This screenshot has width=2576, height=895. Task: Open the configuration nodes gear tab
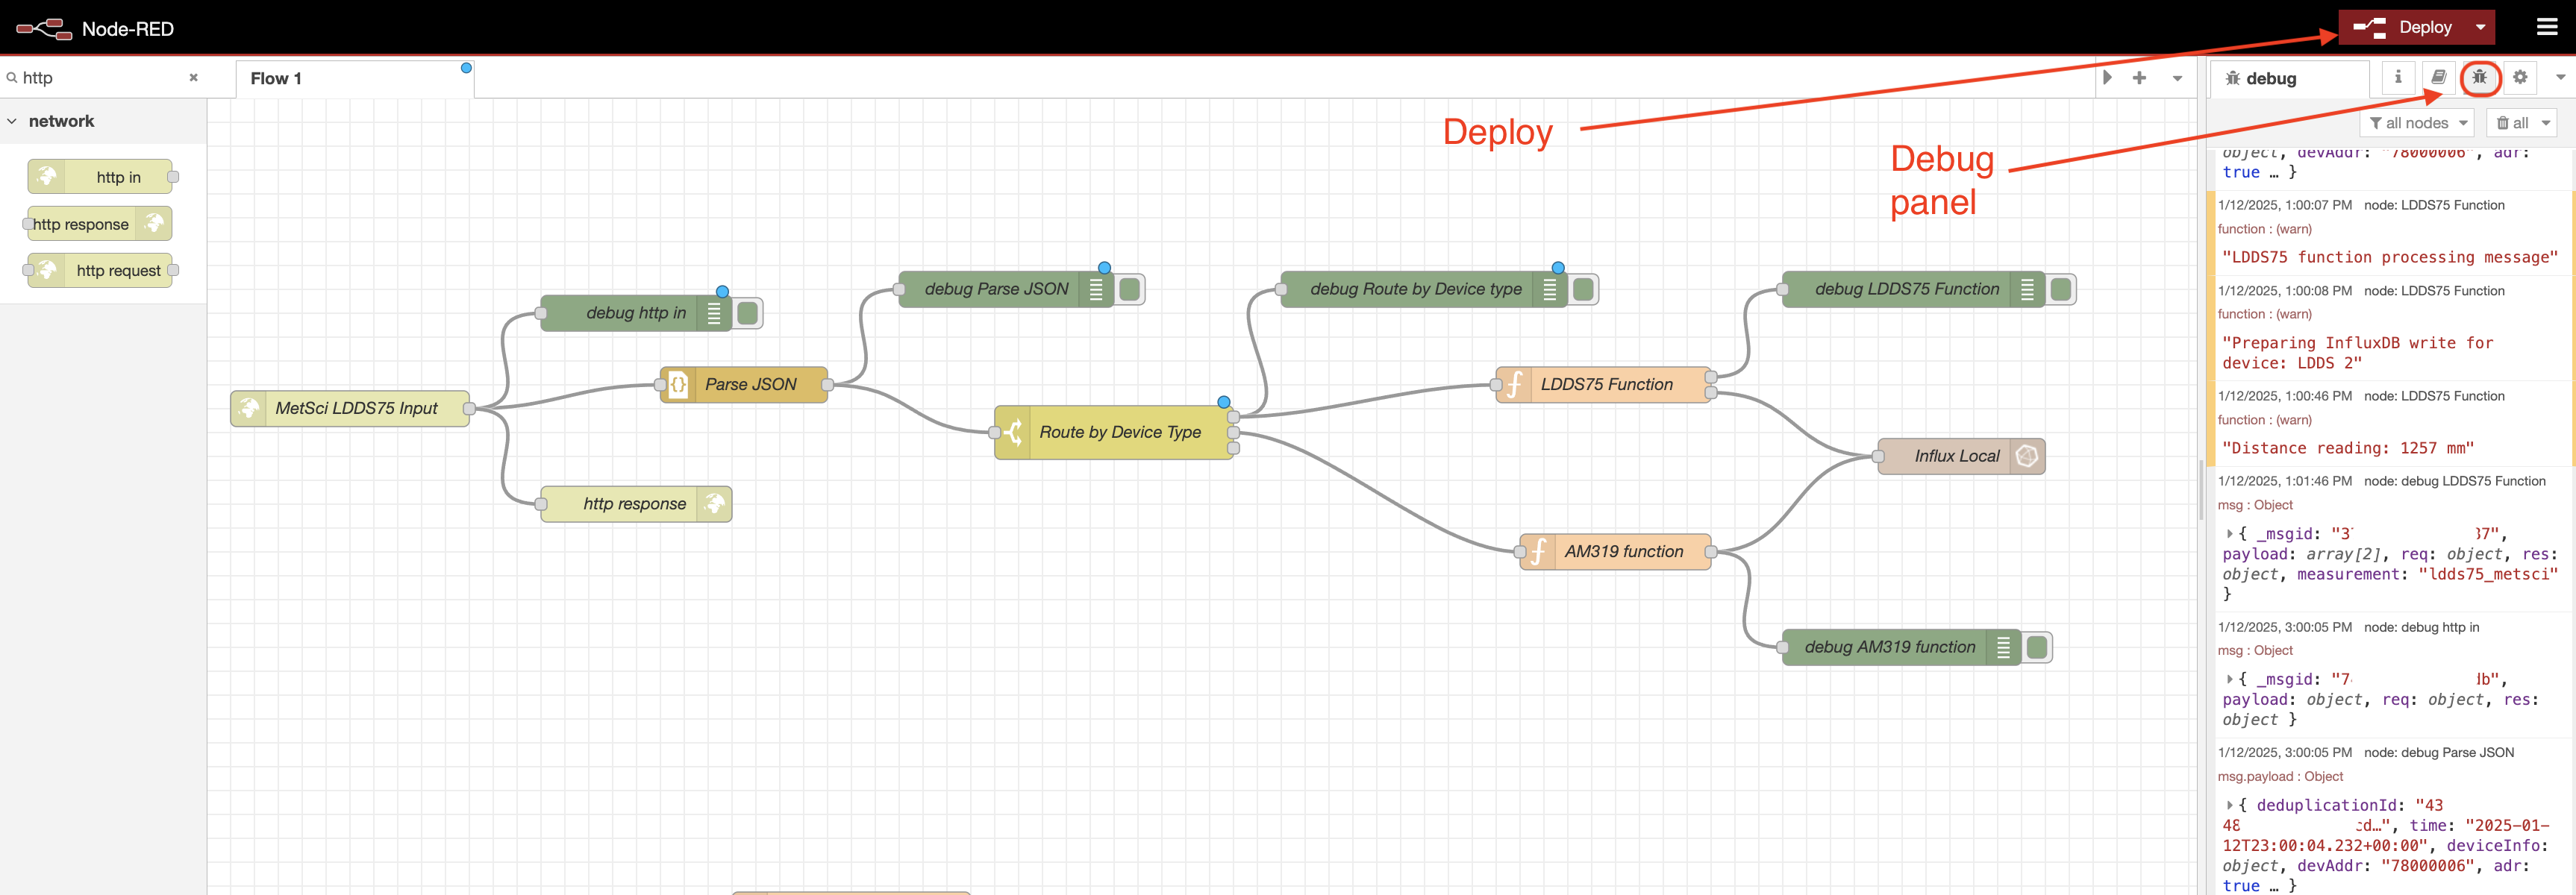pyautogui.click(x=2520, y=77)
